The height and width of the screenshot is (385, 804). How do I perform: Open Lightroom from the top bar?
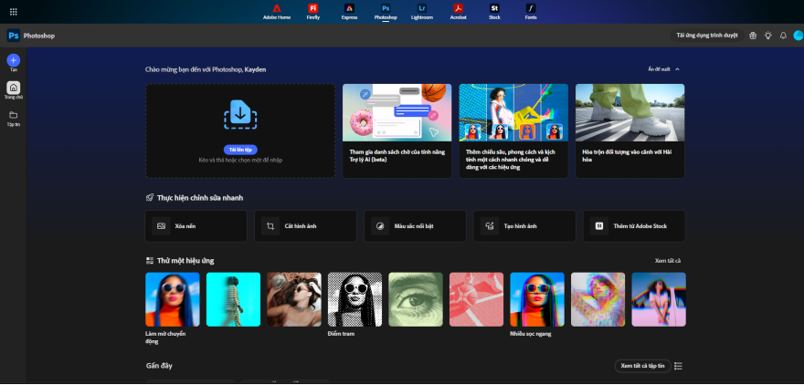tap(422, 12)
